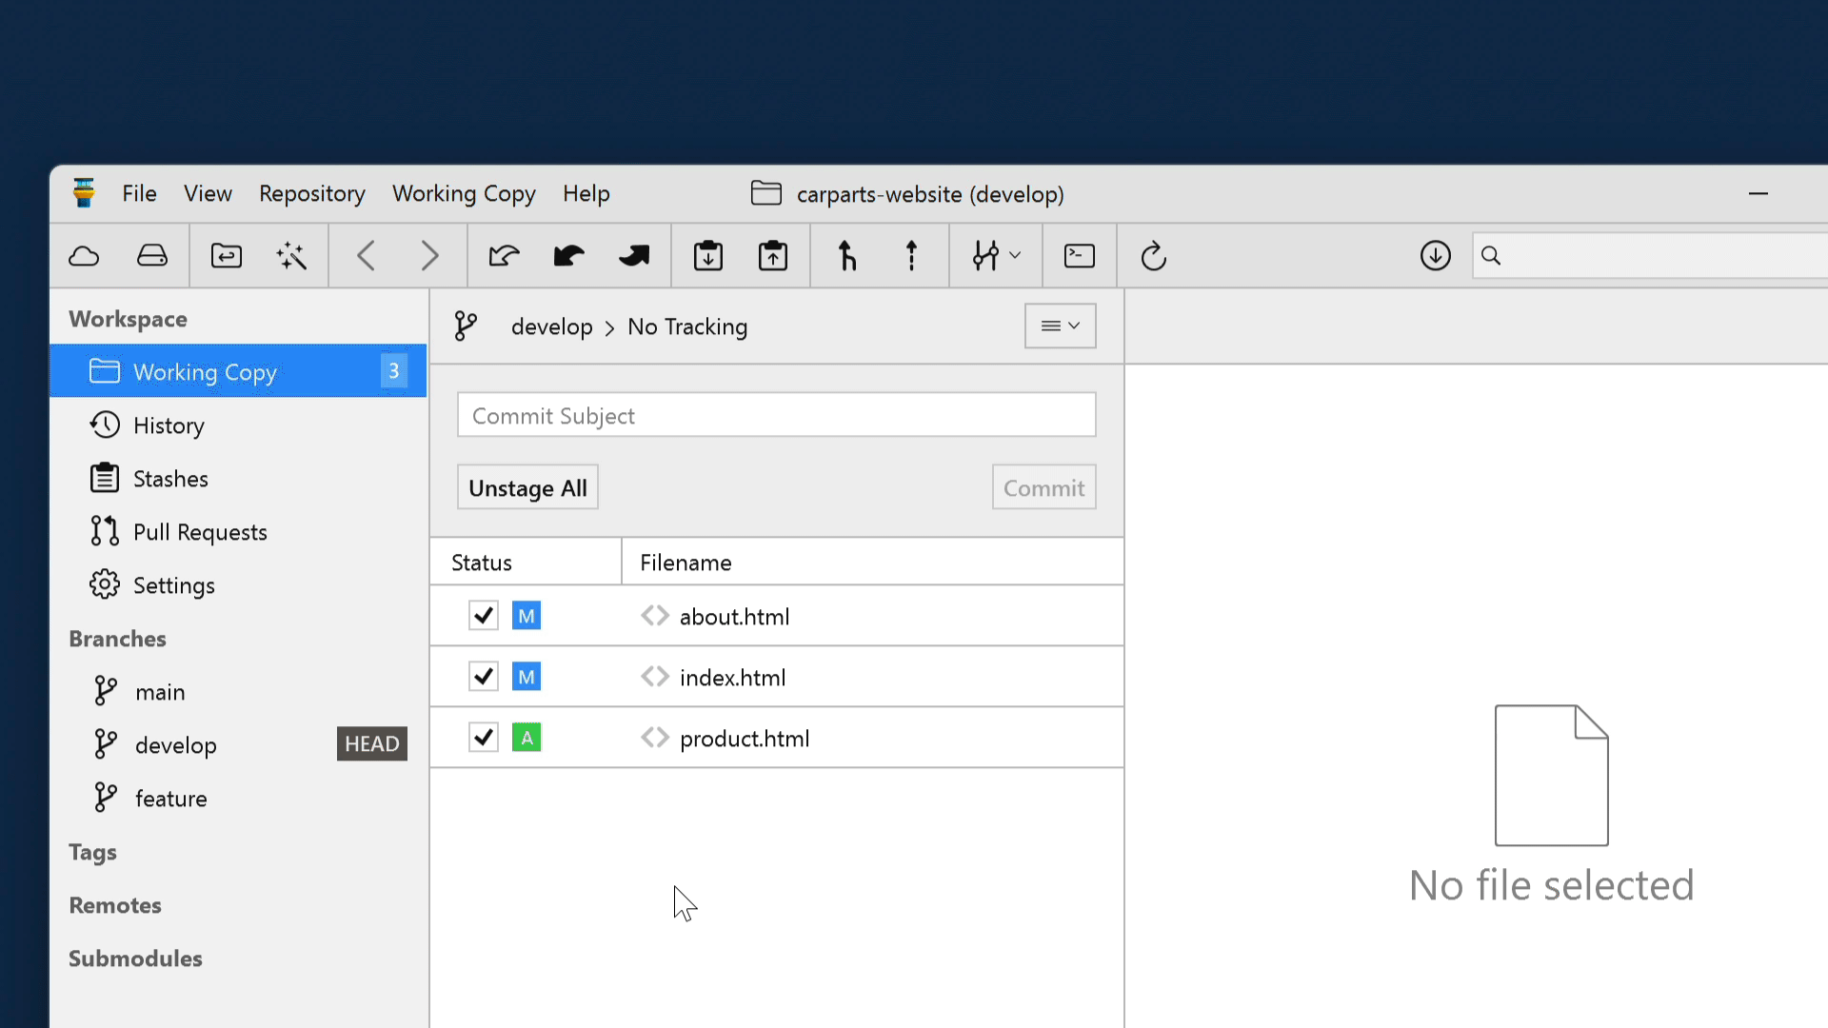Click the Commit button

click(1043, 488)
